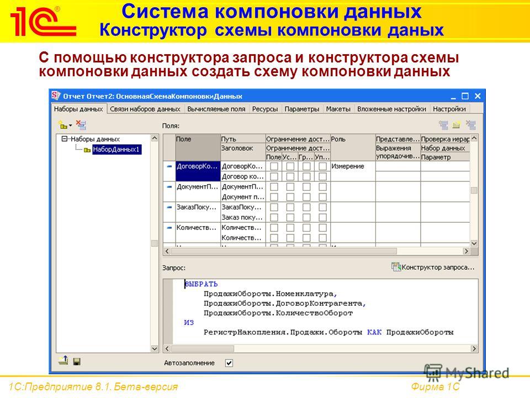This screenshot has height=398, width=530.
Task: Check the Уп... box on the 'Документ п...' title line
Action: [x=323, y=197]
